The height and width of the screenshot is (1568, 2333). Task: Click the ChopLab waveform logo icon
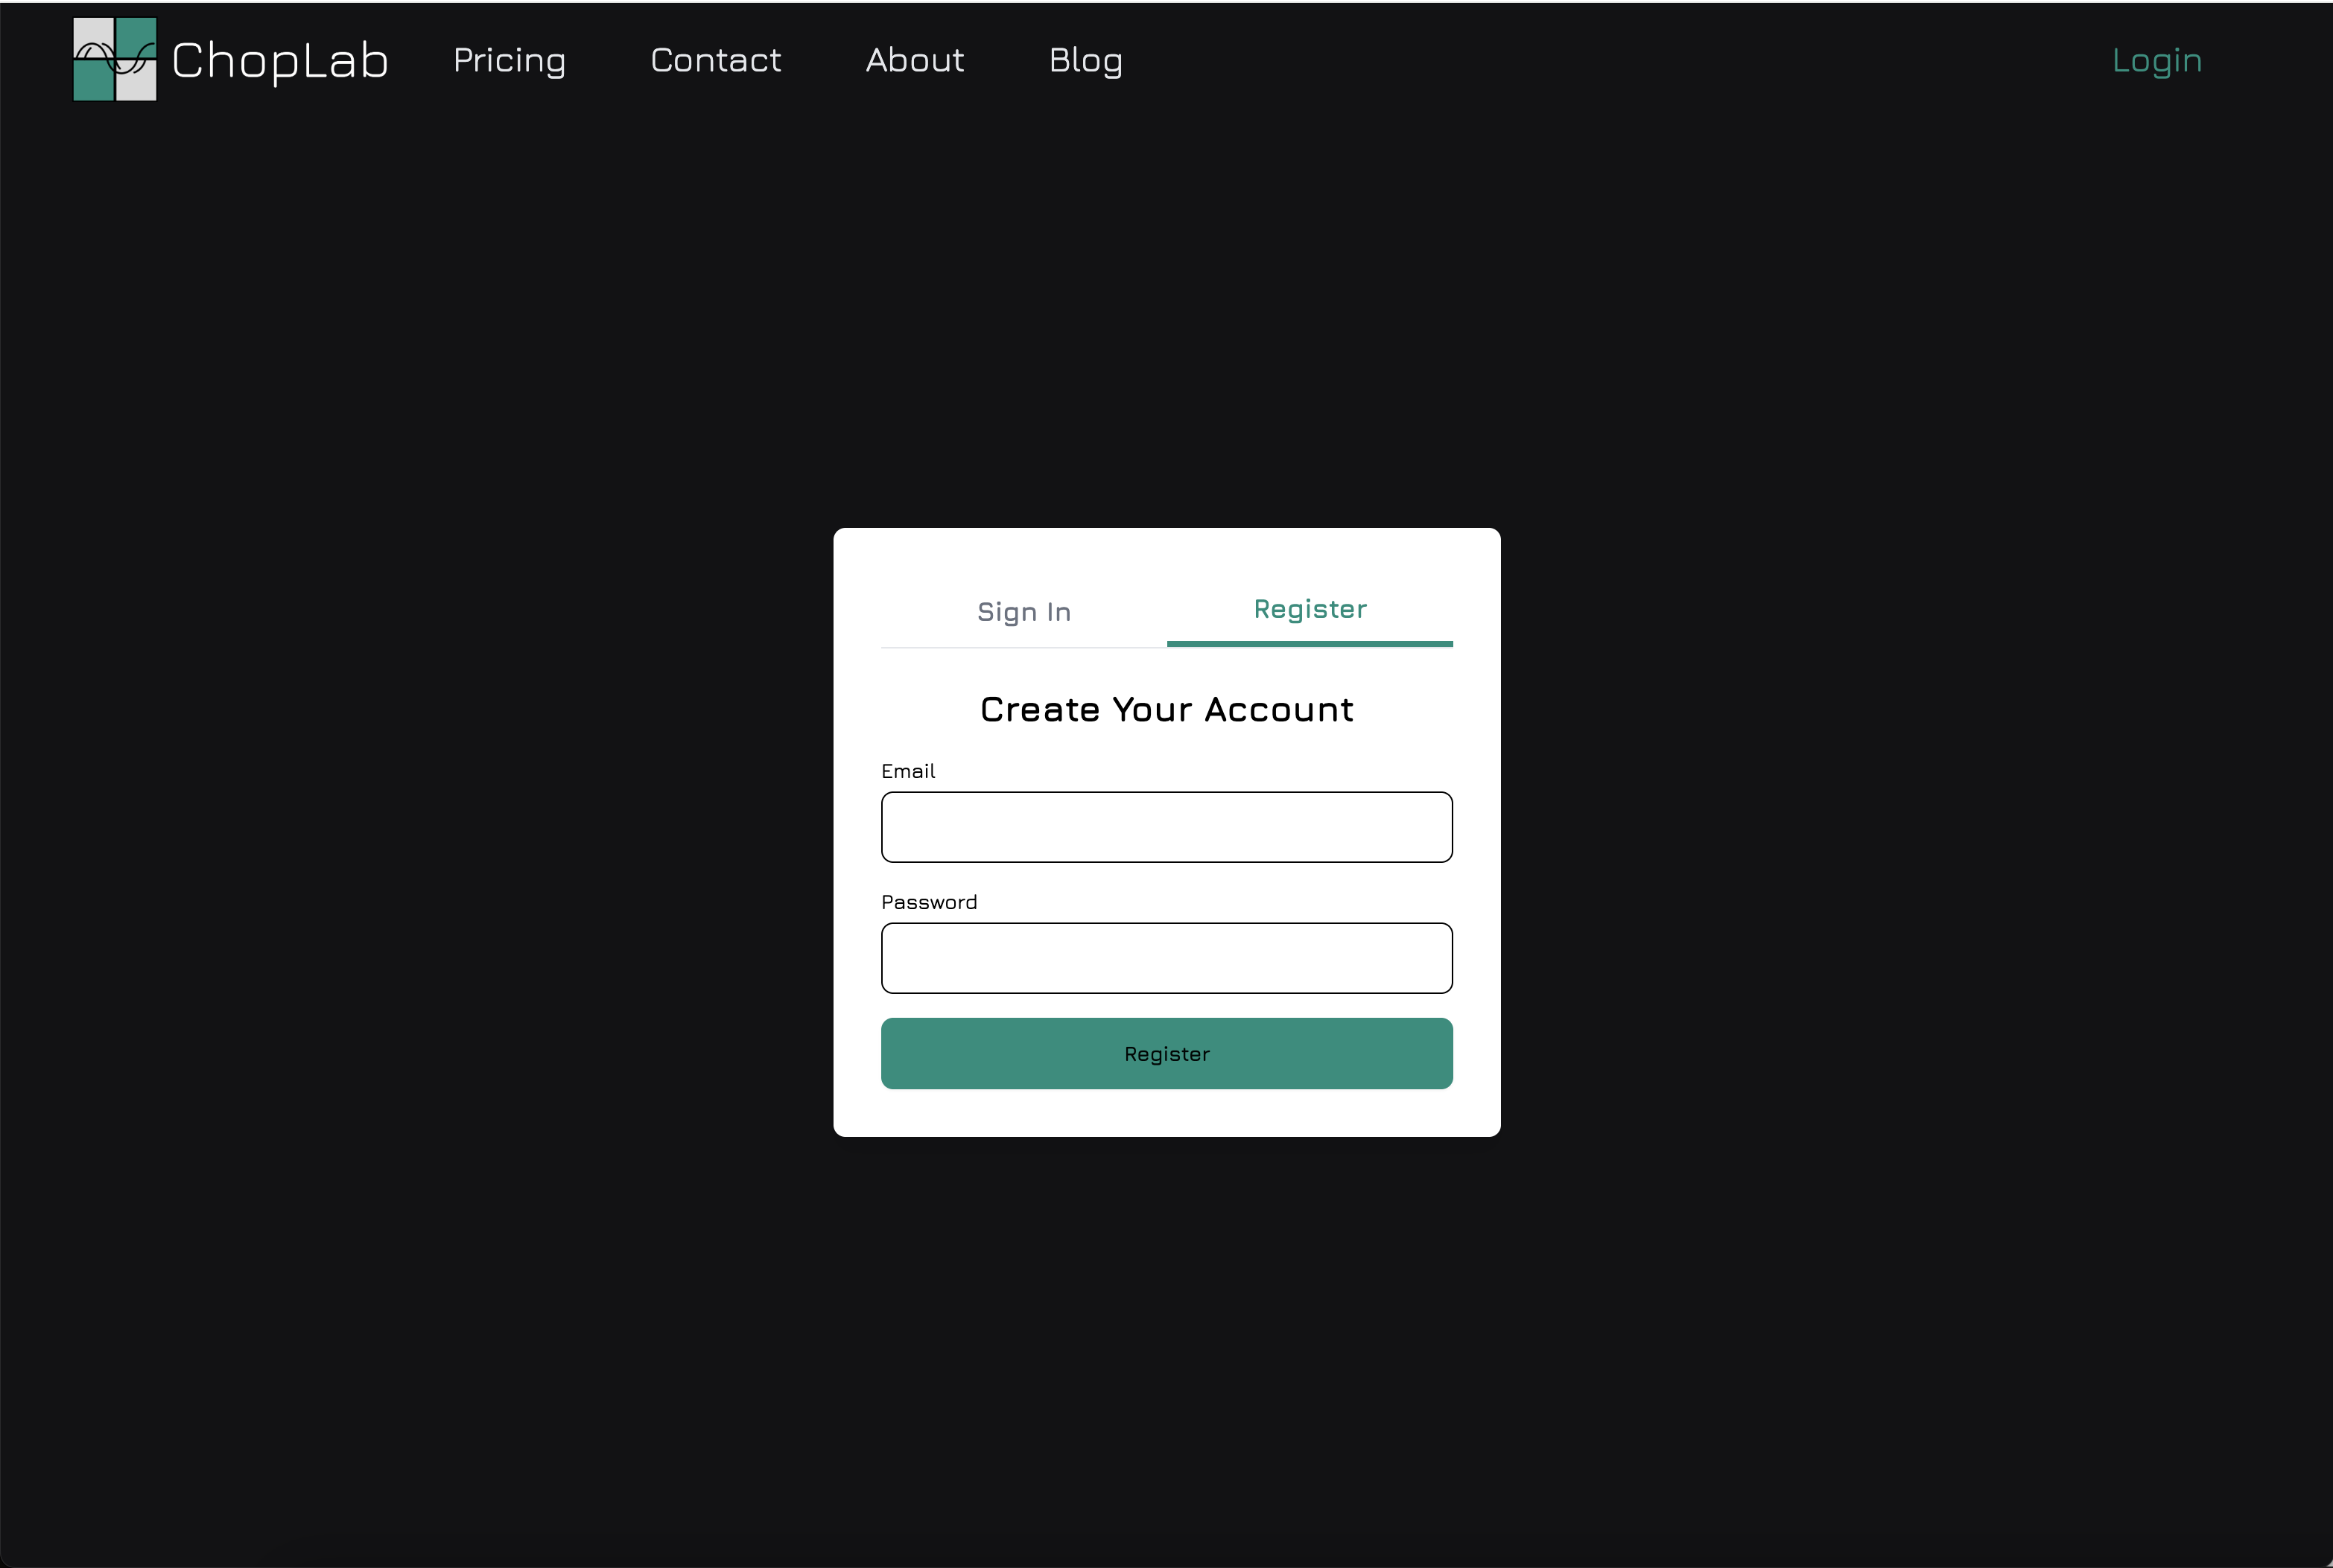115,59
